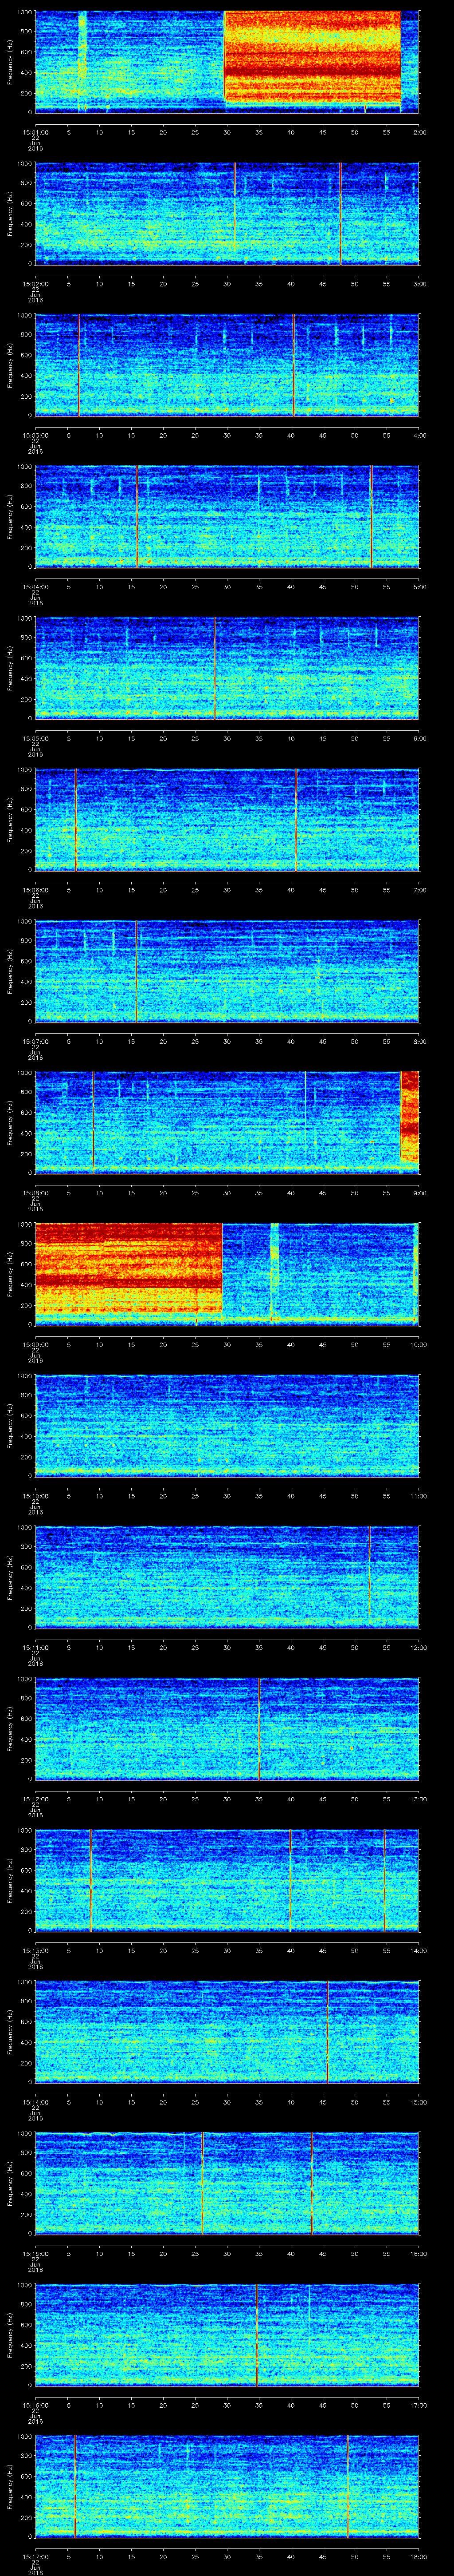
Task: Click the 15:15:00 start time label
Action: point(36,2252)
